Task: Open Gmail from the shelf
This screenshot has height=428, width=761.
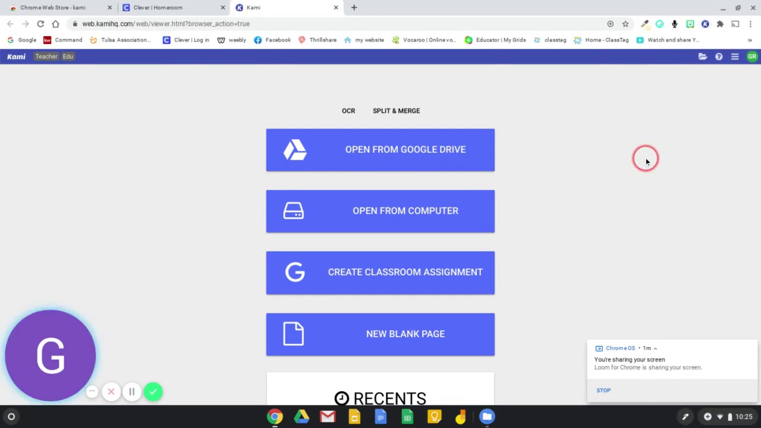Action: click(x=328, y=417)
